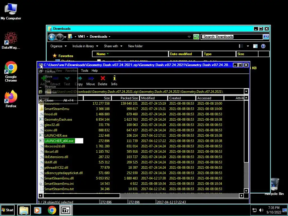Click New folder in Downloads toolbar
288x216 pixels.
[135, 46]
